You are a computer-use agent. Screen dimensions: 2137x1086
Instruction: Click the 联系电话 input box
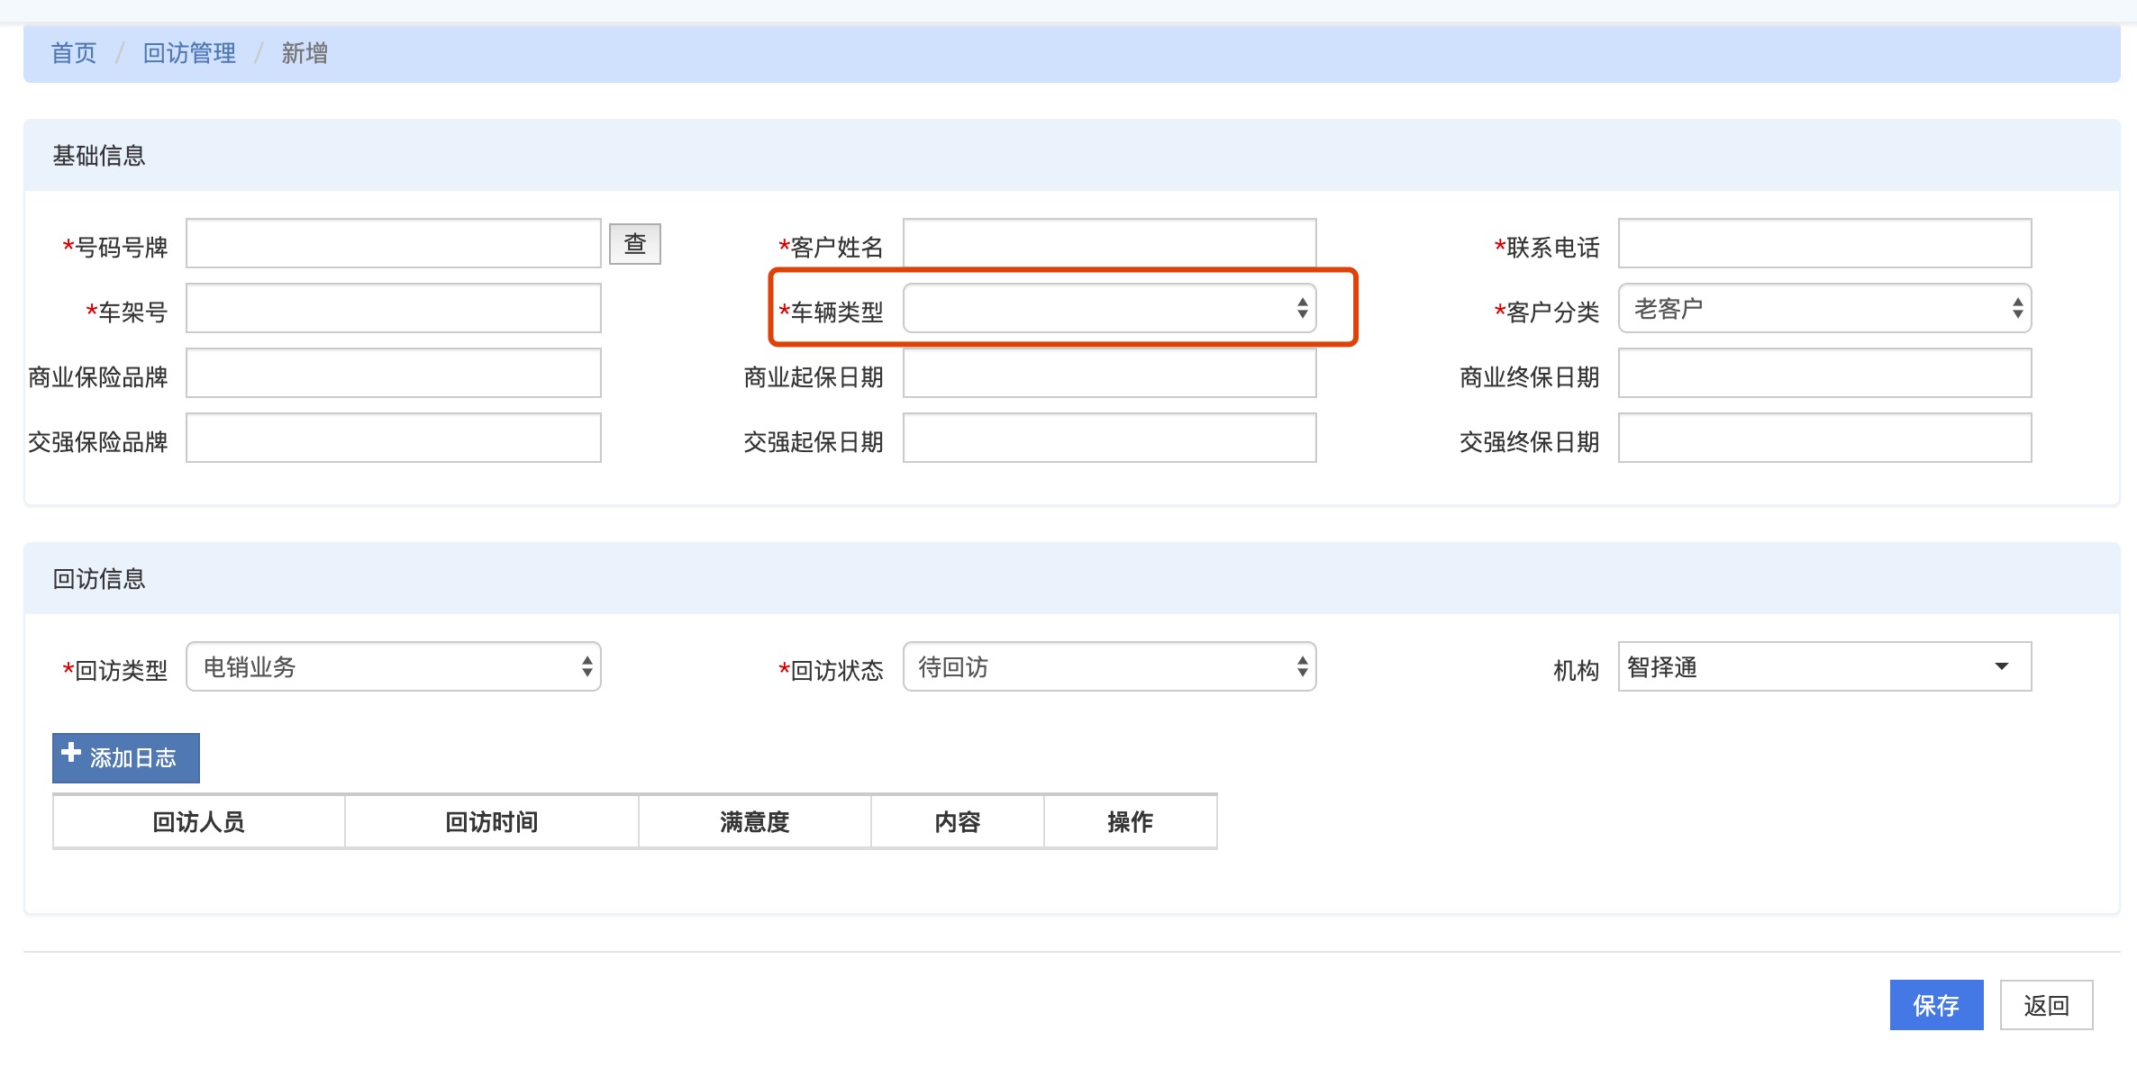click(x=1823, y=244)
